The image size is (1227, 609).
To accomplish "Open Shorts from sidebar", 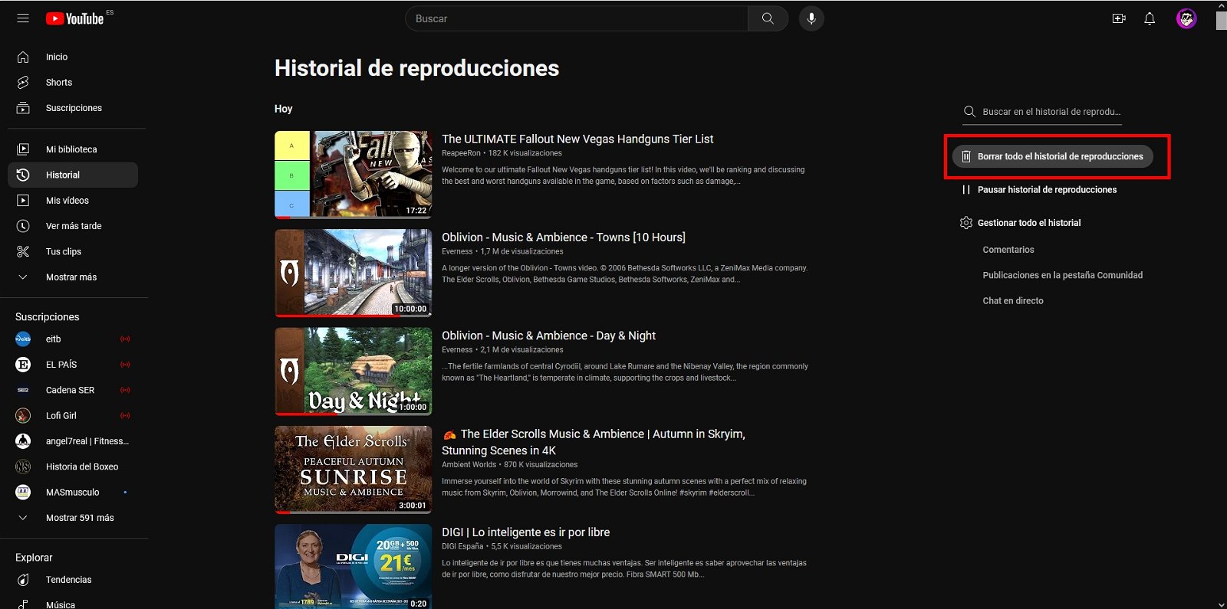I will (x=73, y=82).
